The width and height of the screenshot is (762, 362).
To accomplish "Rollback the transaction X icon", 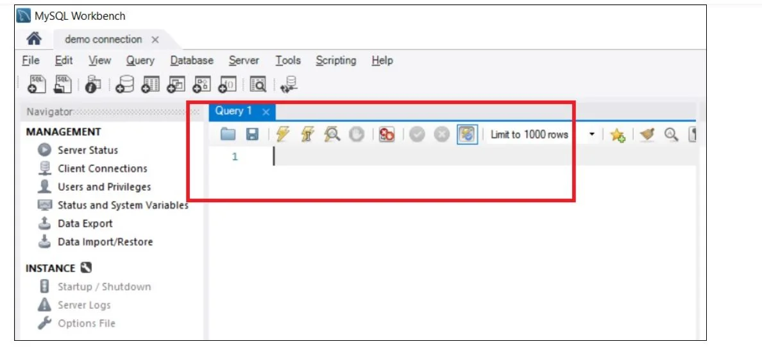I will (441, 134).
